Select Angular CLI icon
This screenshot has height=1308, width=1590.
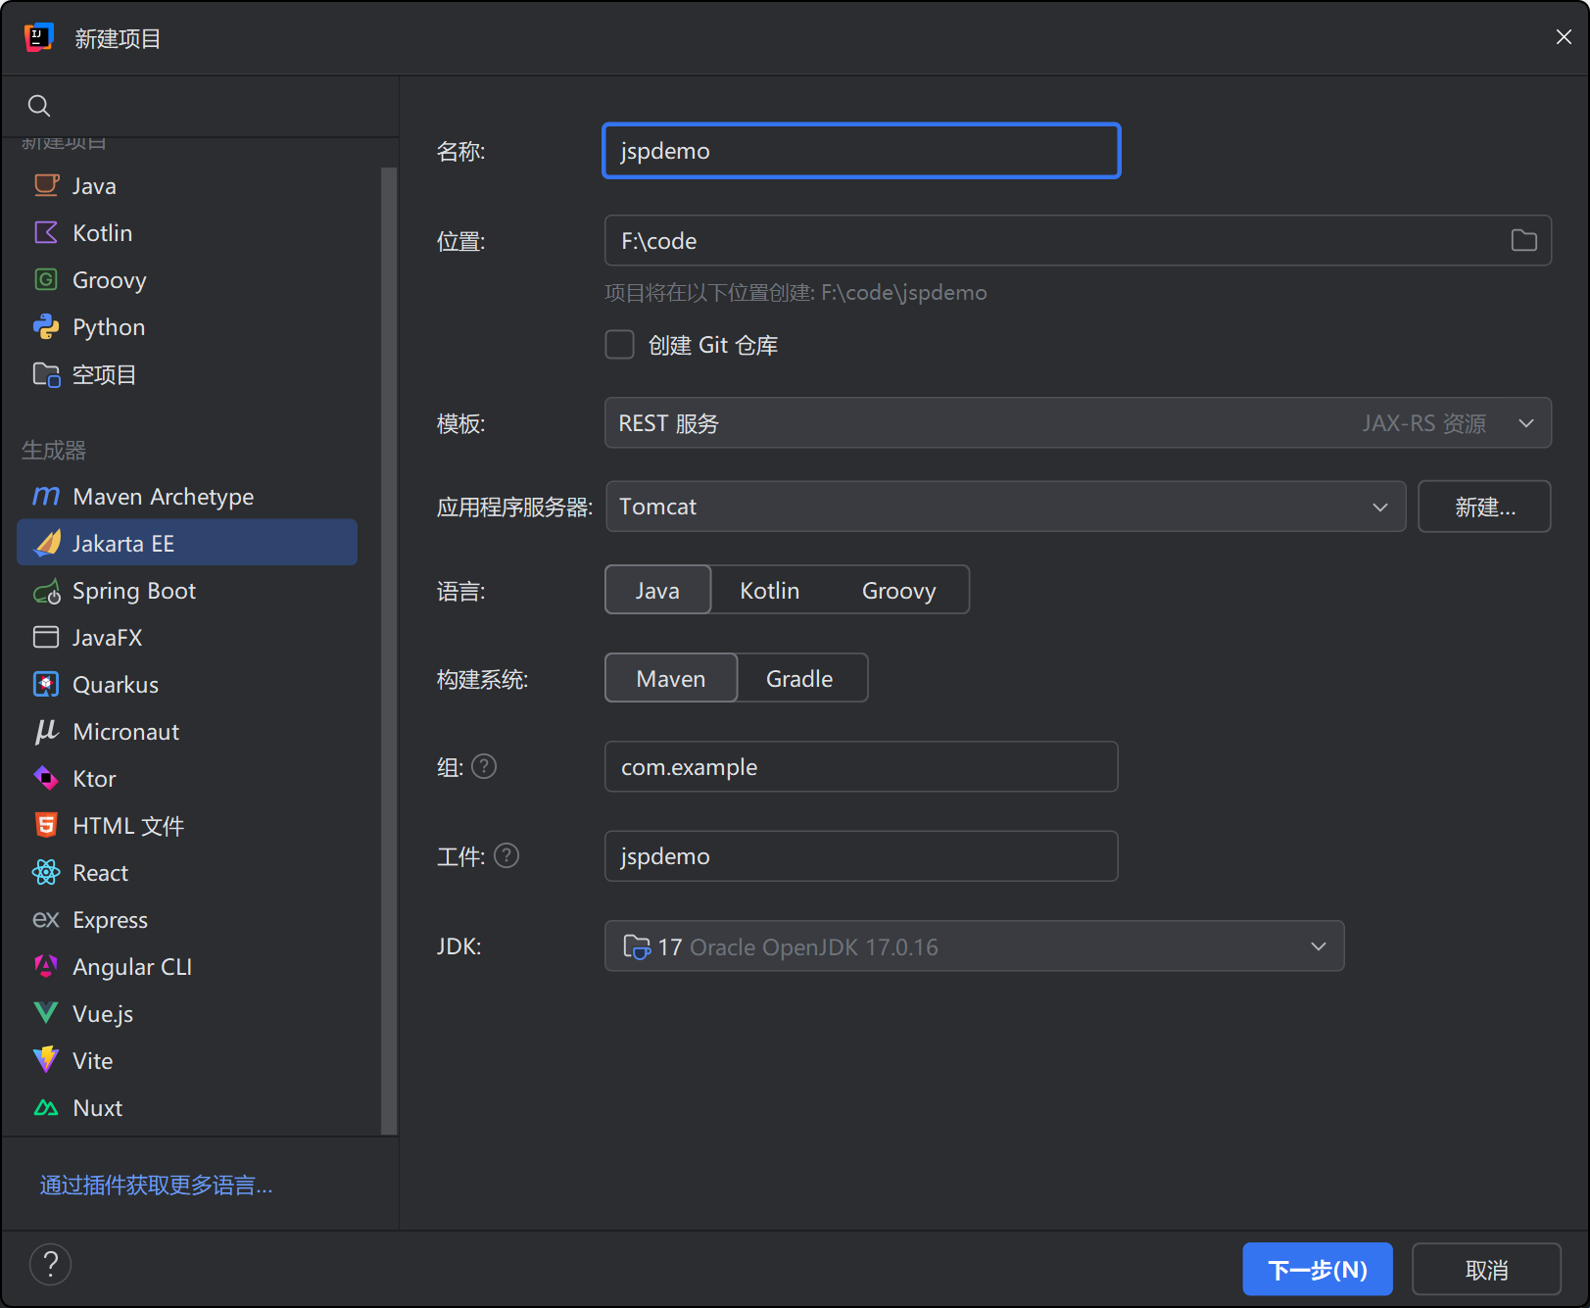[x=46, y=967]
